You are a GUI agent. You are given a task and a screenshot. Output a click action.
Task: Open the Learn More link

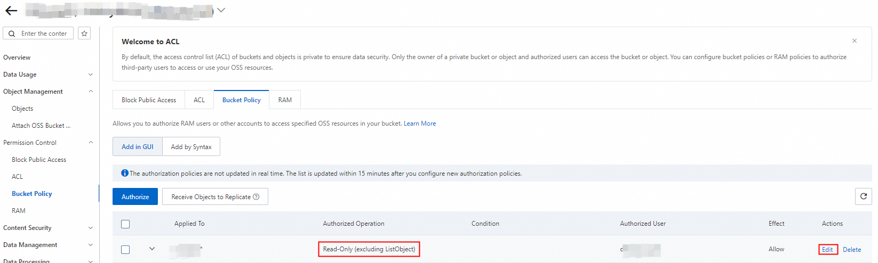click(420, 124)
